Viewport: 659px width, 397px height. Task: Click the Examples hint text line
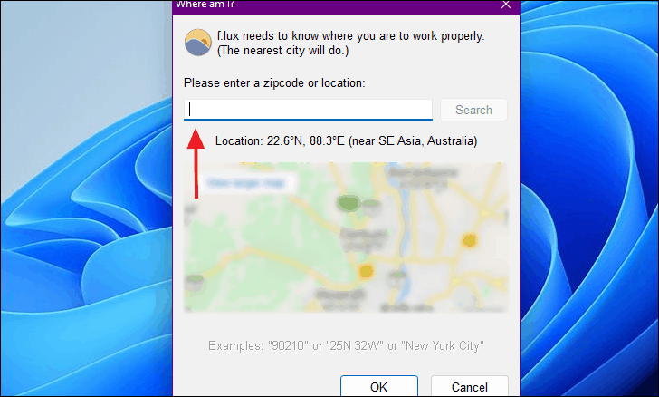coord(346,345)
